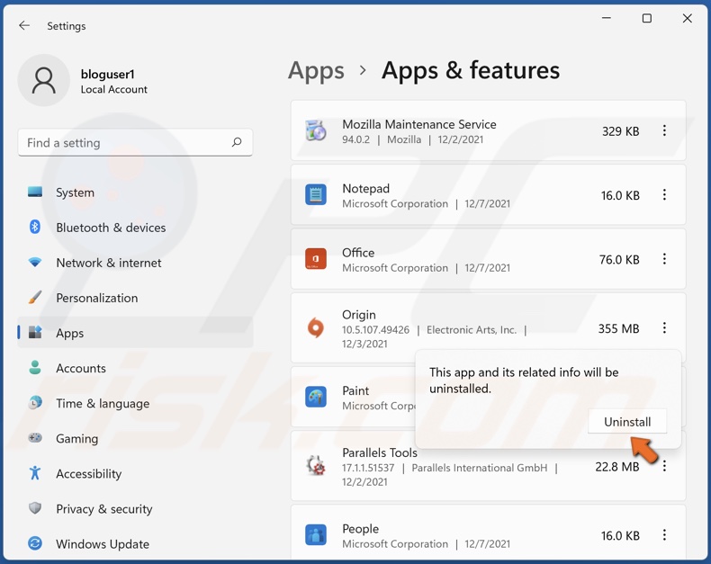This screenshot has width=711, height=564.
Task: Open Privacy & security settings
Action: coord(135,509)
